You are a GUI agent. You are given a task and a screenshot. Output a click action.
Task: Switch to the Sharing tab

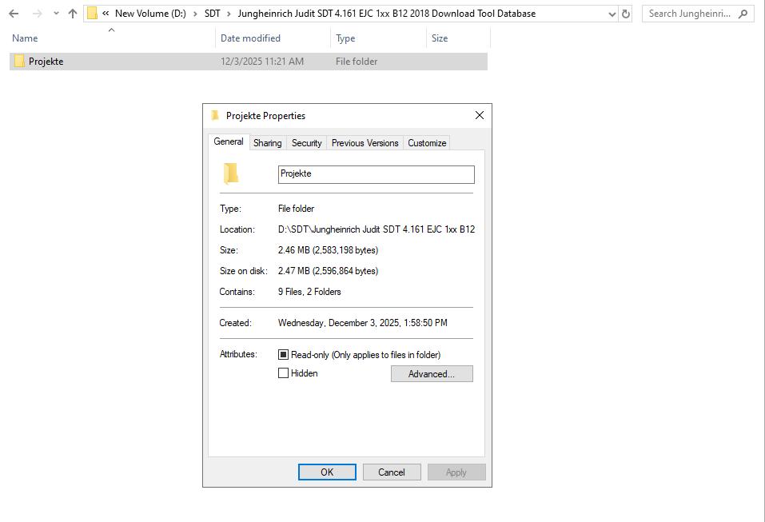pyautogui.click(x=267, y=143)
